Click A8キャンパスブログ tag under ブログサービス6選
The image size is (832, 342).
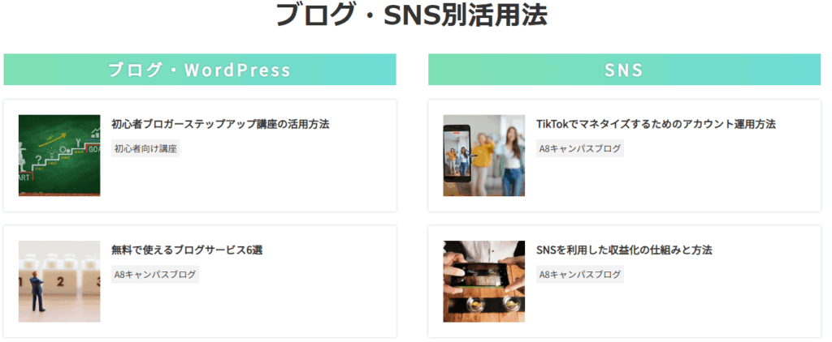point(155,274)
